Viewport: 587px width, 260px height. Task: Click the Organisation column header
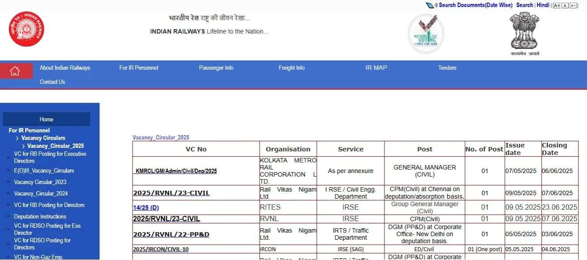288,149
